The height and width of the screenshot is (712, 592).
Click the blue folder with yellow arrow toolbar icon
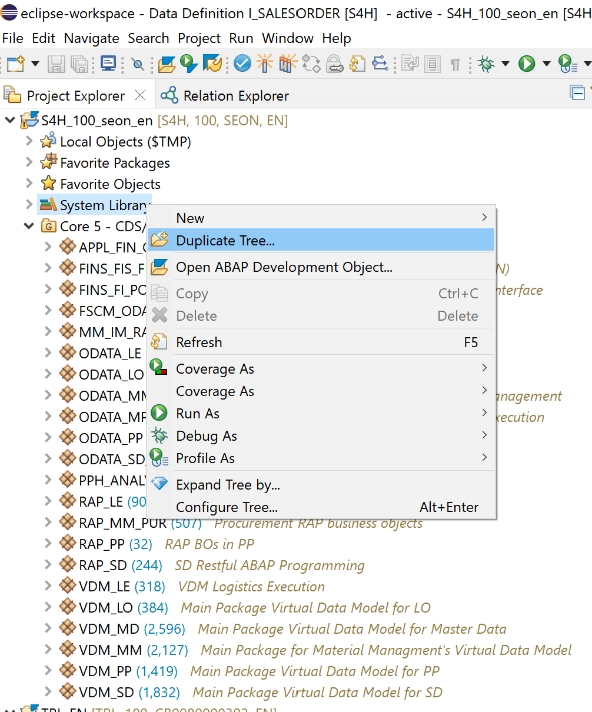(x=212, y=63)
